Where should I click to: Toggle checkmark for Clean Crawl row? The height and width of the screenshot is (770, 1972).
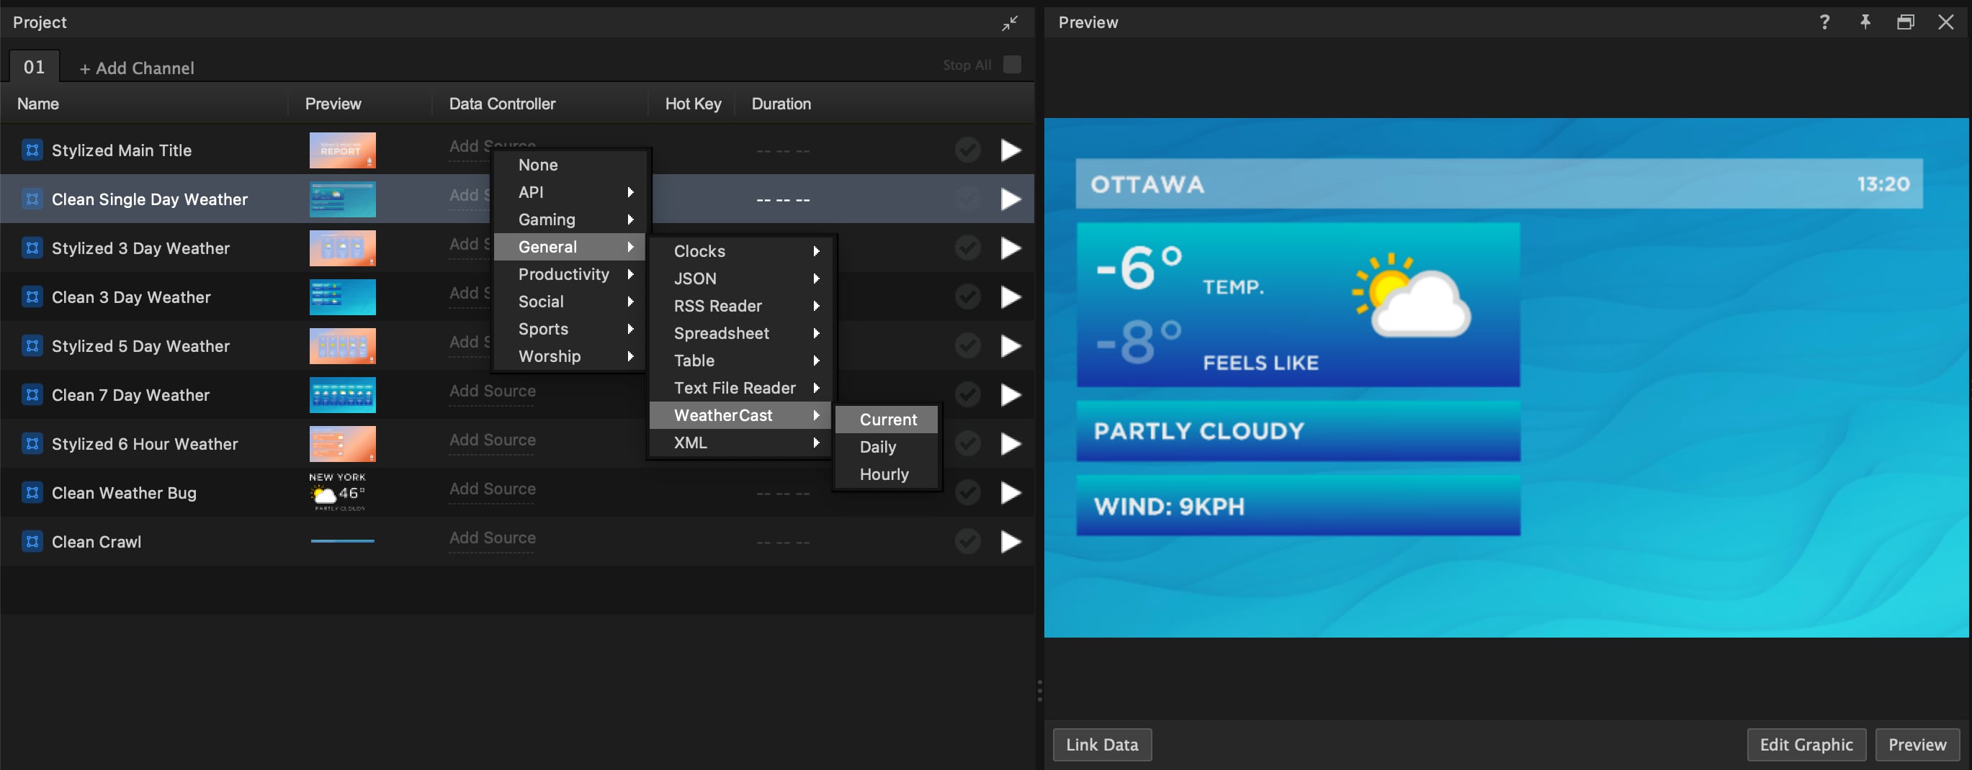[x=967, y=541]
